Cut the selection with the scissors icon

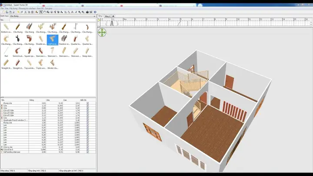pyautogui.click(x=25, y=12)
